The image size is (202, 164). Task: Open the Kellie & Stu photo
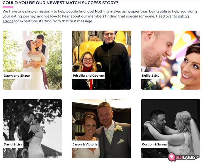tap(171, 60)
